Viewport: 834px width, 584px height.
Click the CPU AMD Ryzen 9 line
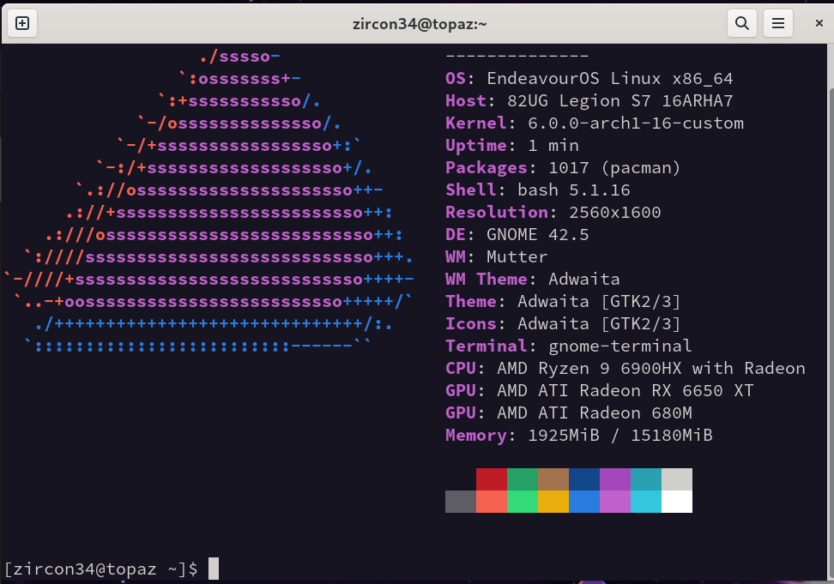[625, 369]
